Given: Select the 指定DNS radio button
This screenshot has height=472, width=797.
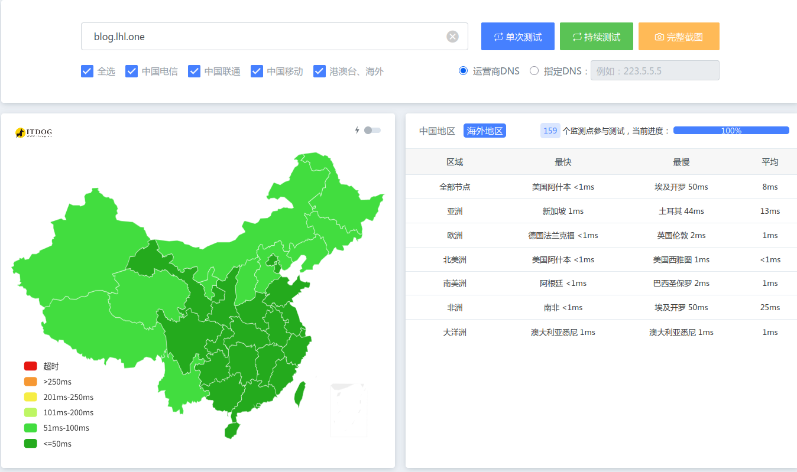Looking at the screenshot, I should click(534, 70).
